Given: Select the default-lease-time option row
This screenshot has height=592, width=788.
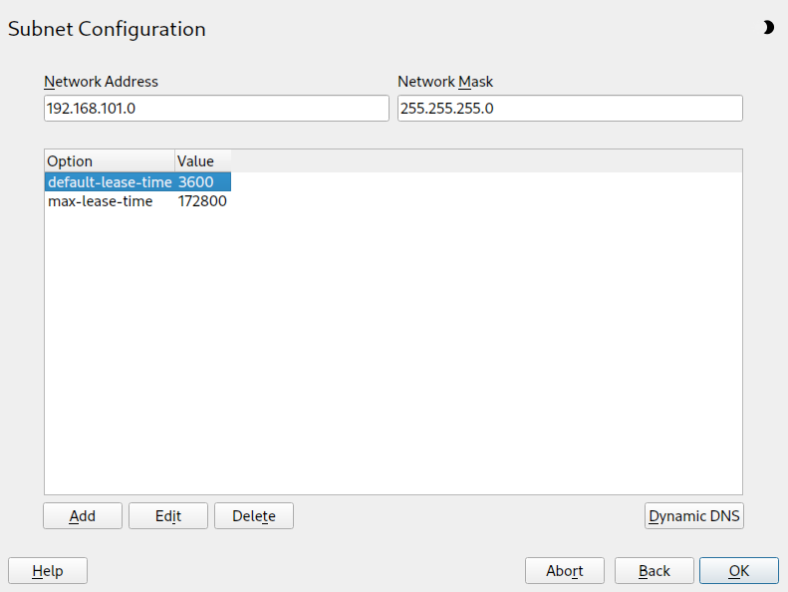Looking at the screenshot, I should 109,182.
